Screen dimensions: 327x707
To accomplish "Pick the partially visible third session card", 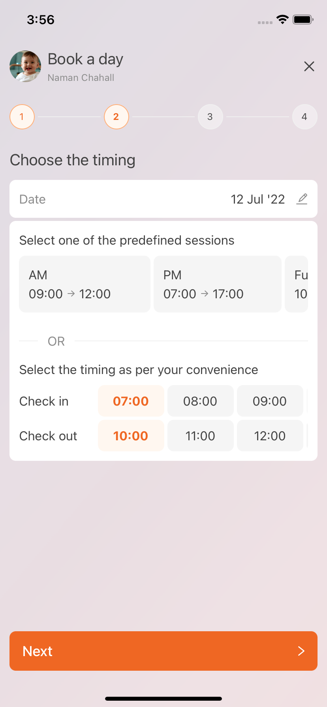I will pos(297,284).
